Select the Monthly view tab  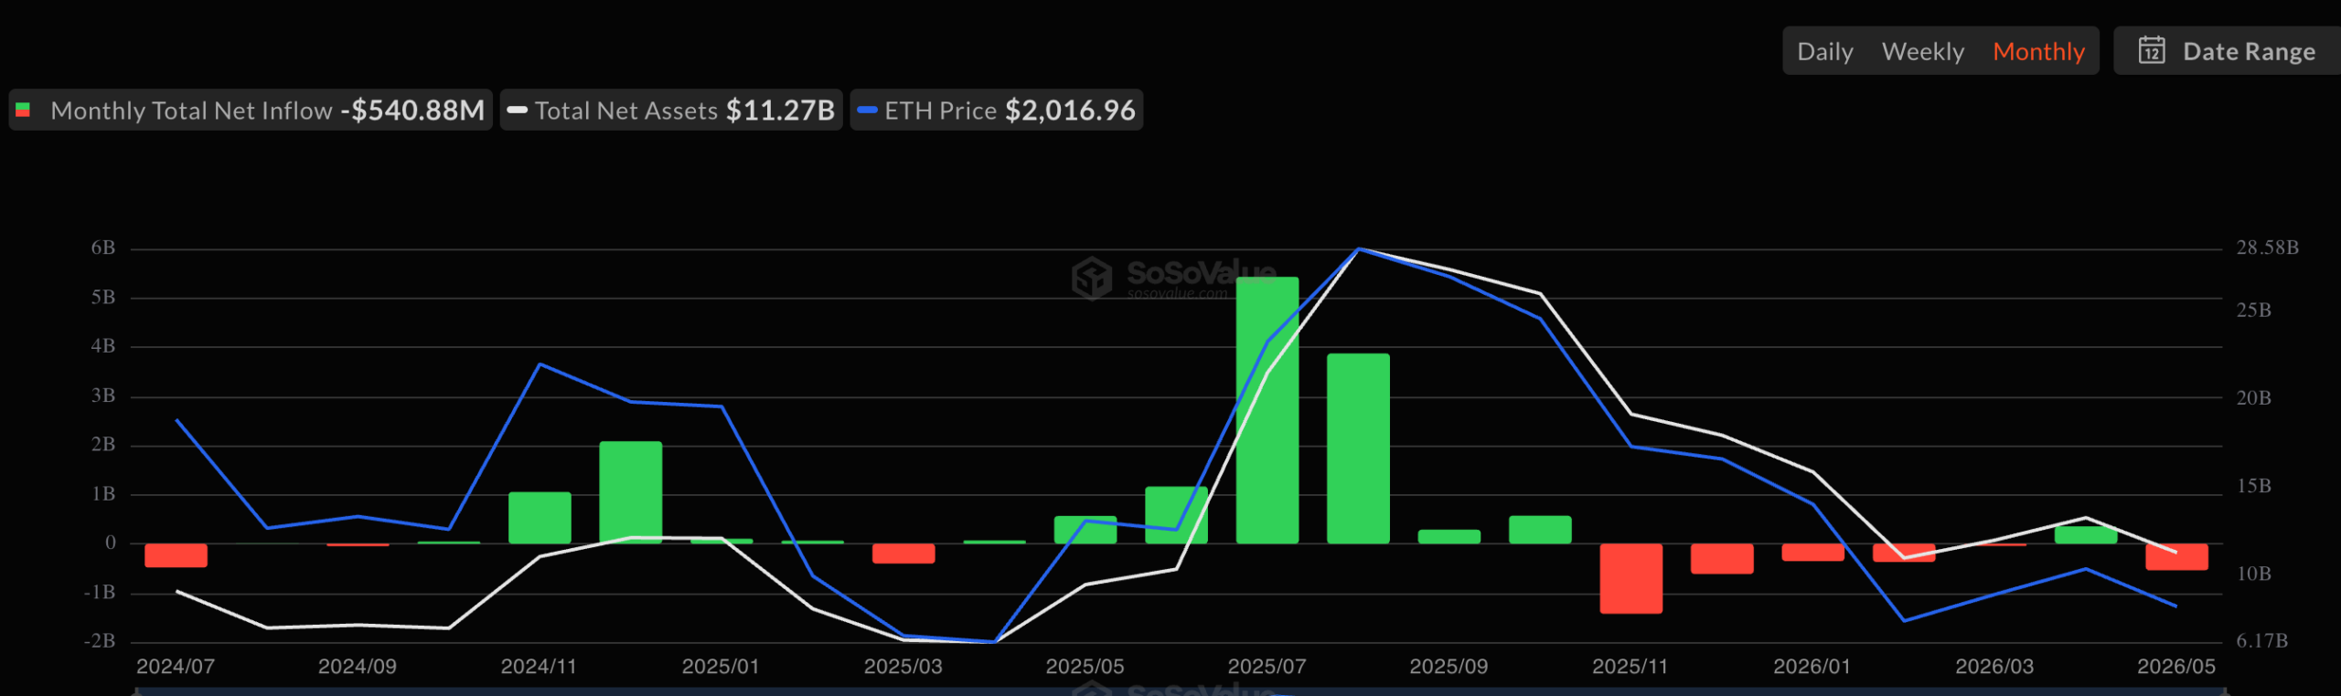(2038, 51)
